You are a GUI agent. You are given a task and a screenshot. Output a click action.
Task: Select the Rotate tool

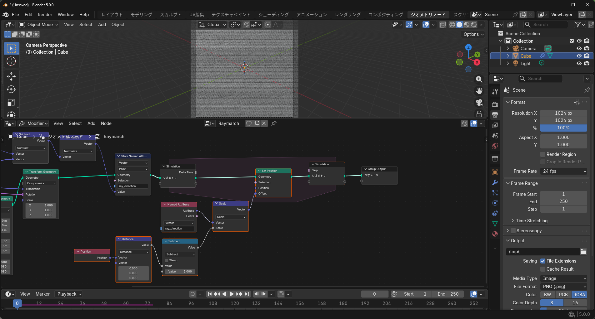coord(11,89)
